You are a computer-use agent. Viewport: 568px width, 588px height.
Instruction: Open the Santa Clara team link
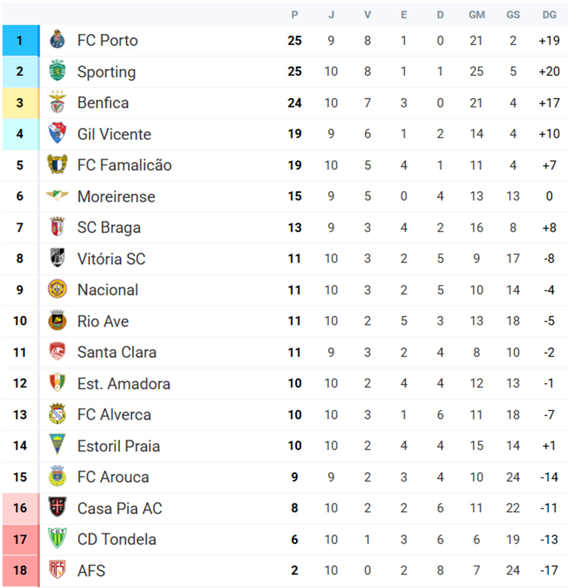click(x=116, y=352)
